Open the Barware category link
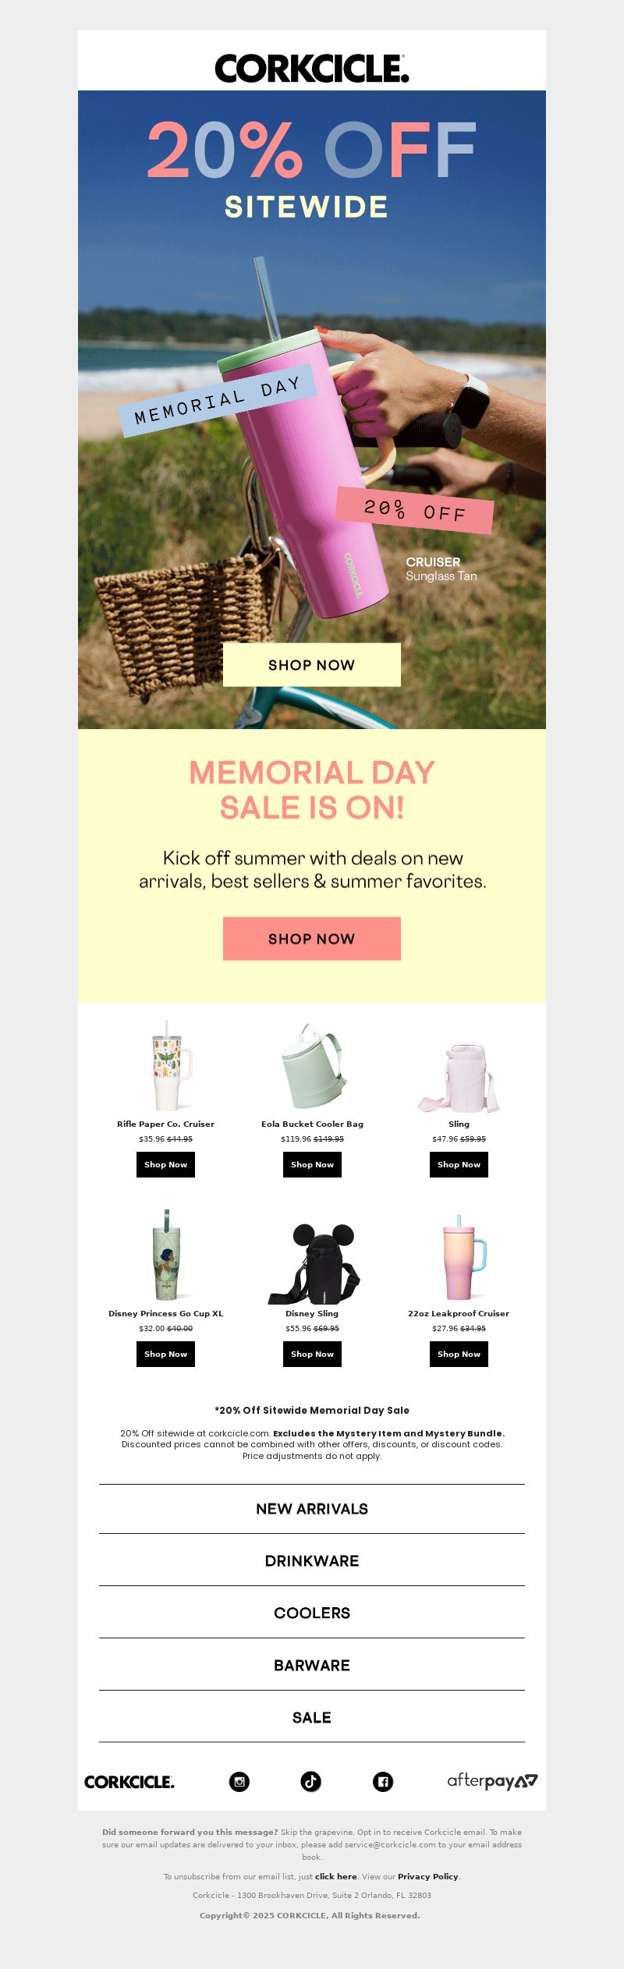The image size is (624, 1969). pos(312,1665)
